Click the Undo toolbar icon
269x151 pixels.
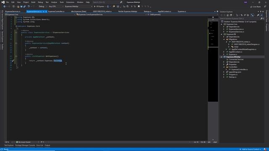coord(29,7)
